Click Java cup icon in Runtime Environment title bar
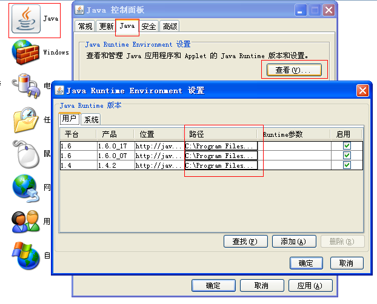Image resolution: width=377 pixels, height=304 pixels. pos(59,90)
